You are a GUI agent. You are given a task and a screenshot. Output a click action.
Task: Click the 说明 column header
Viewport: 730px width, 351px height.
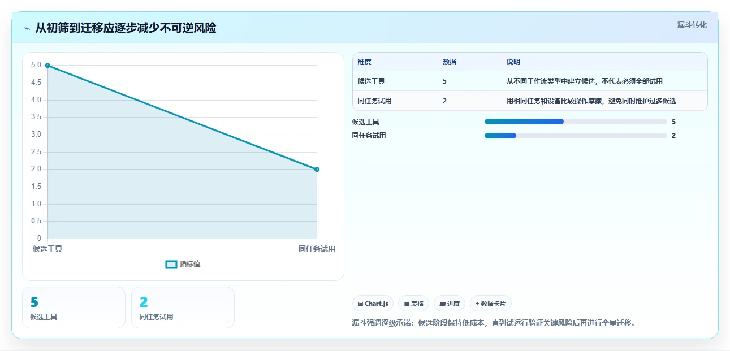pyautogui.click(x=513, y=62)
